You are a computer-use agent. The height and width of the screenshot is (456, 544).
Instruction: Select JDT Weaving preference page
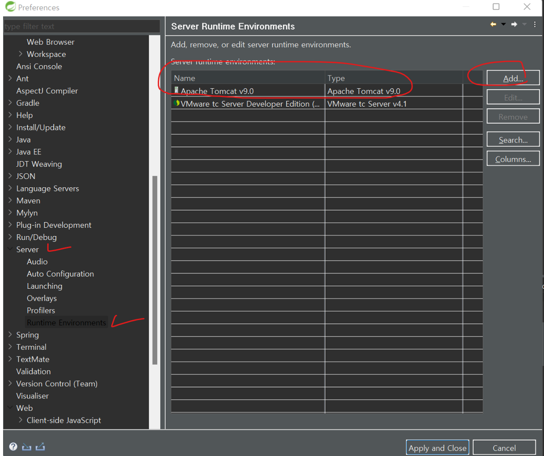click(39, 164)
